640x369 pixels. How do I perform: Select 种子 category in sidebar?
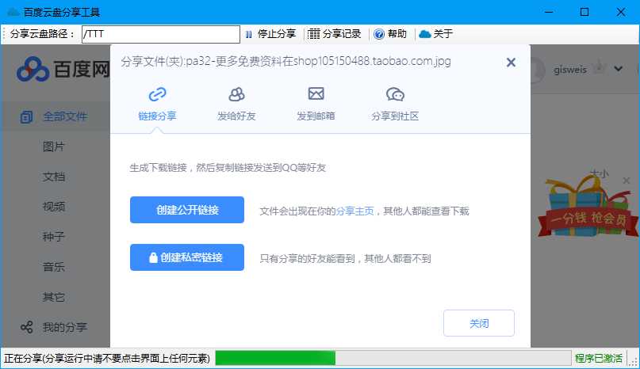[54, 237]
